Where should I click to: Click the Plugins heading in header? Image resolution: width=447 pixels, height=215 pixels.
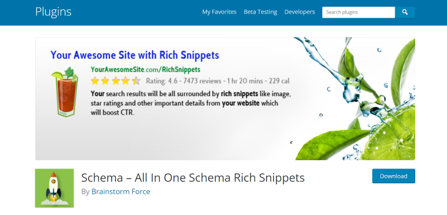[54, 12]
